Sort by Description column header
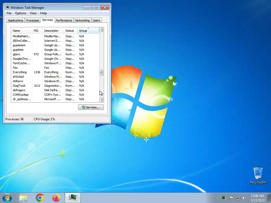 53,31
